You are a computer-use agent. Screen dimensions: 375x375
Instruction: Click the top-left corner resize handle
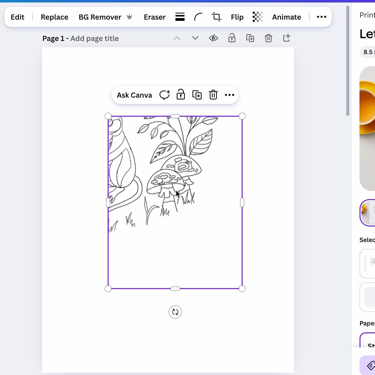108,116
